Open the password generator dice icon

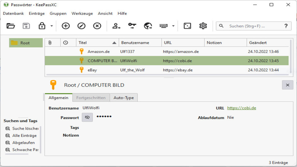[187, 26]
